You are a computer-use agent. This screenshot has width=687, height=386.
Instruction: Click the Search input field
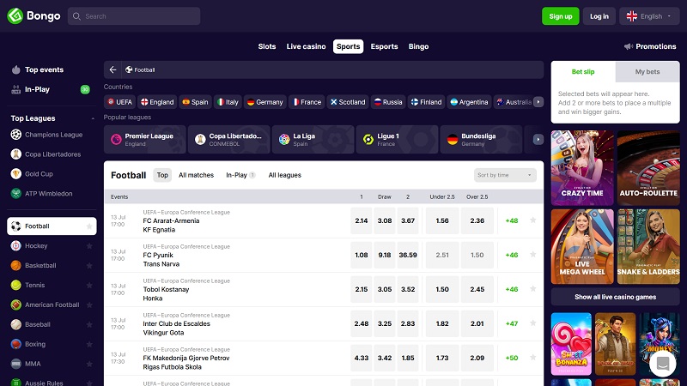coord(134,16)
